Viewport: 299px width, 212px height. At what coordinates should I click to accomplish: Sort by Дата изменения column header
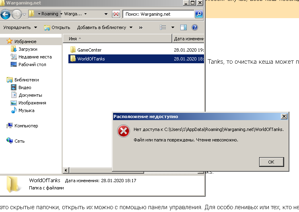[188, 39]
